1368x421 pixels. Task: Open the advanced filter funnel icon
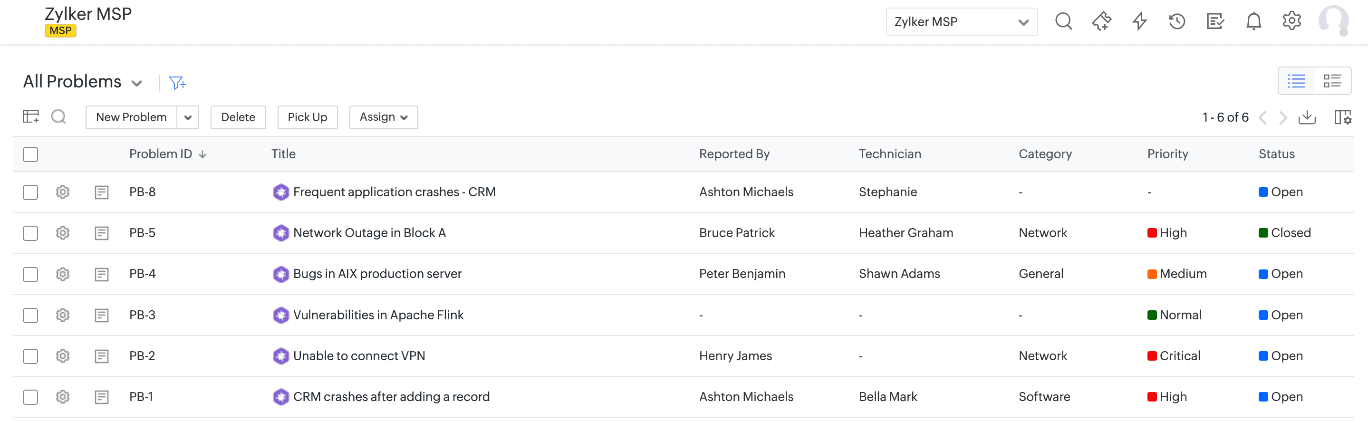point(177,83)
